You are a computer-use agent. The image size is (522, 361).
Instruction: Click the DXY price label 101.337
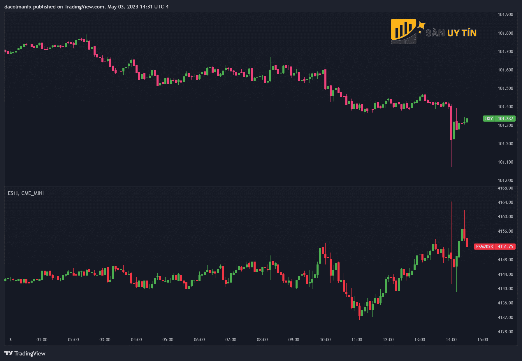click(x=499, y=119)
